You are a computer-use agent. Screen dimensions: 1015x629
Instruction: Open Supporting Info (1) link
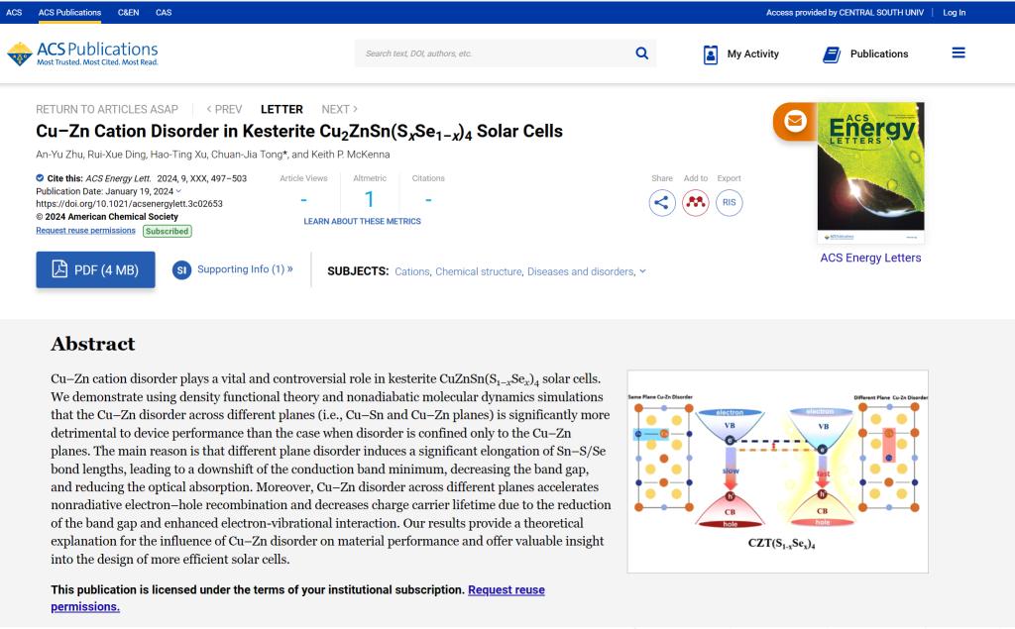(x=244, y=269)
